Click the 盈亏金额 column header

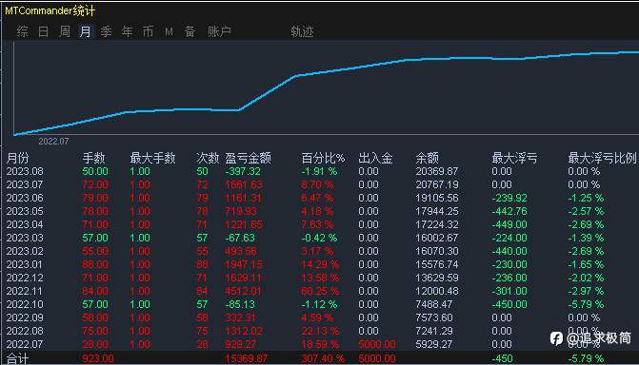pos(248,158)
